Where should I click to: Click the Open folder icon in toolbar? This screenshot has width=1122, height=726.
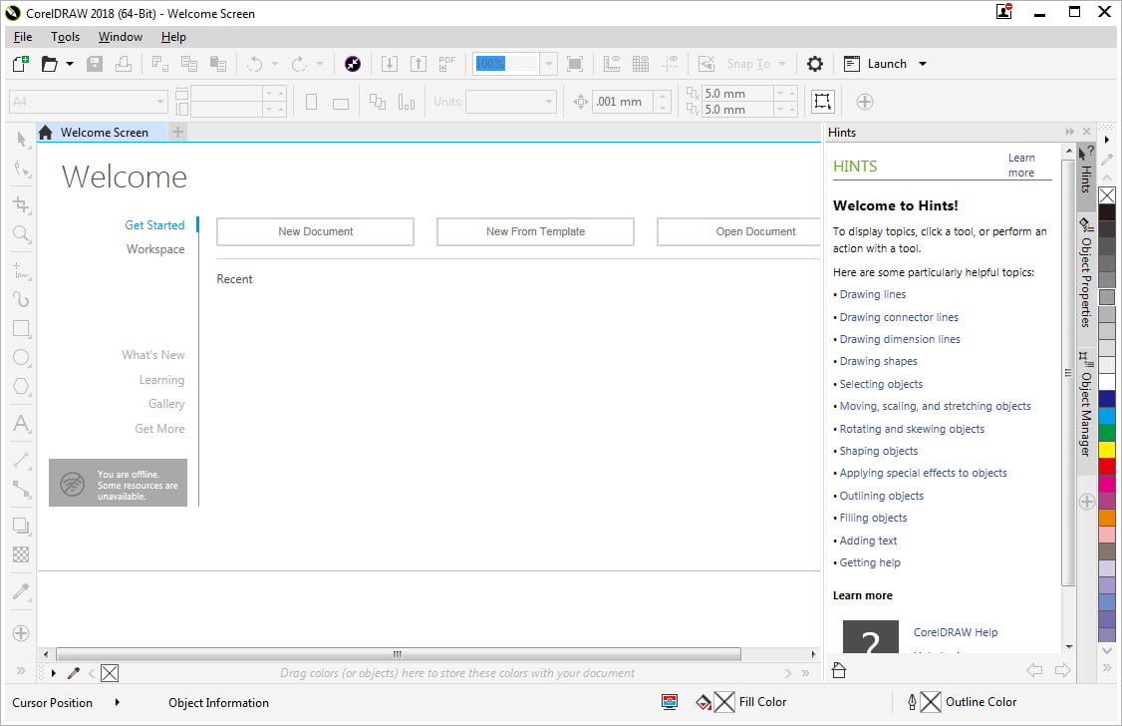50,64
